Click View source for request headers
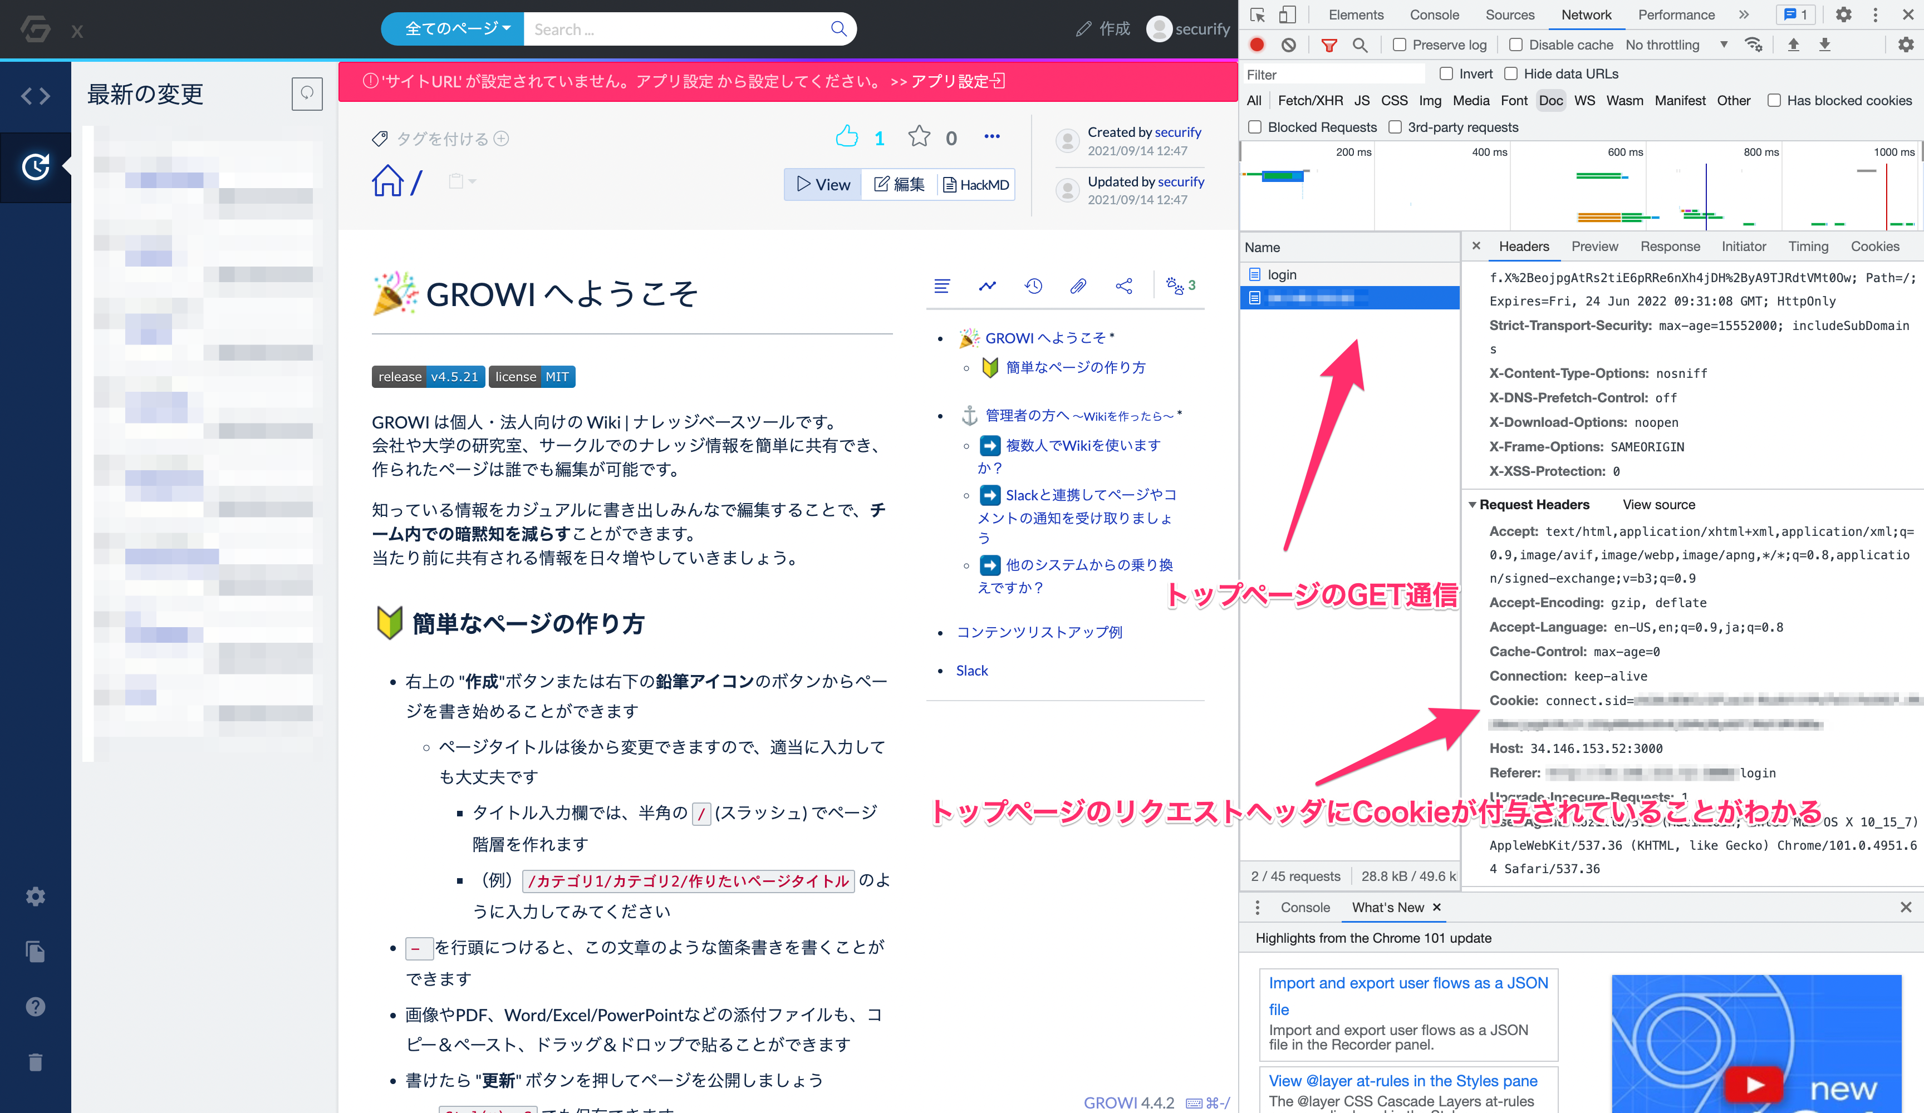The image size is (1924, 1113). pos(1658,505)
